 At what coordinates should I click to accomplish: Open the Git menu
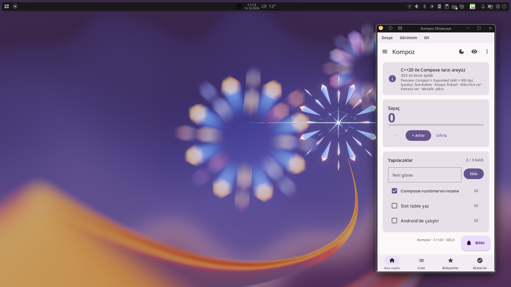click(x=426, y=38)
